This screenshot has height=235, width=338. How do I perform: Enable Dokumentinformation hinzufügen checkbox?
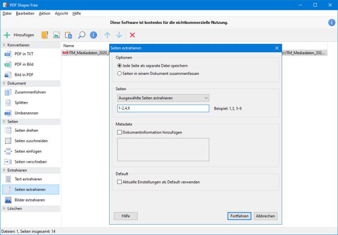(120, 132)
